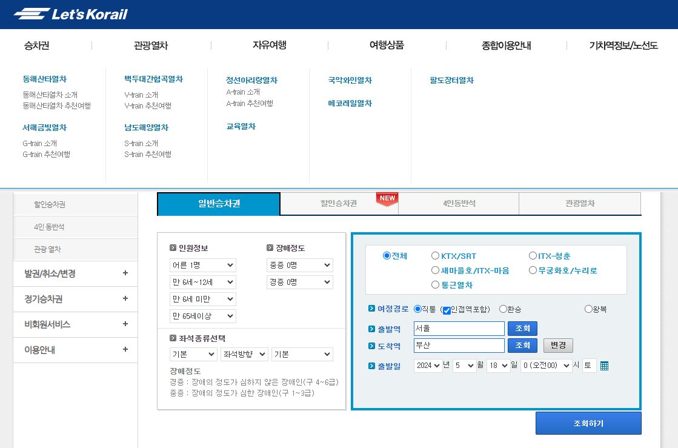This screenshot has width=678, height=448.
Task: Toggle the 인접역포함 checkbox
Action: click(447, 310)
